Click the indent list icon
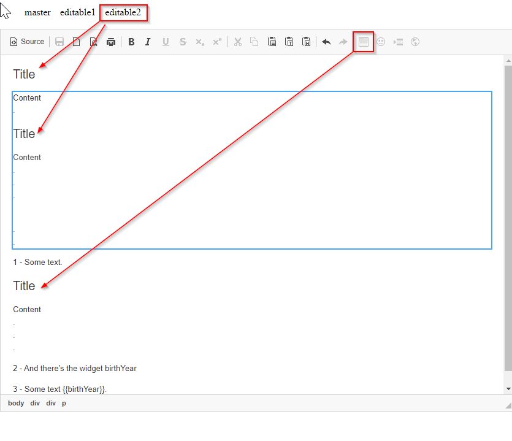 point(398,42)
